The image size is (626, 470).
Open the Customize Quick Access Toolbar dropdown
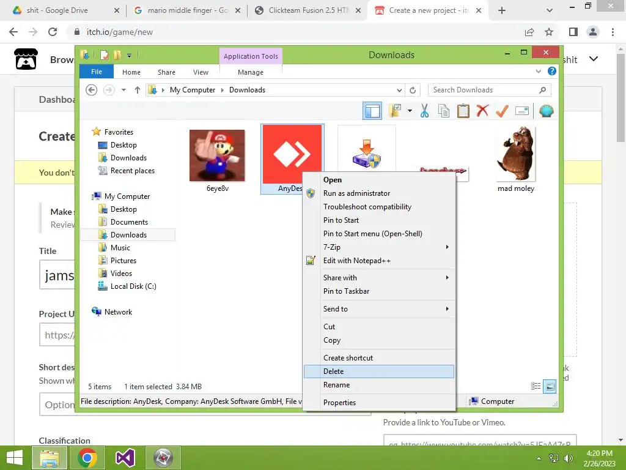[x=130, y=56]
